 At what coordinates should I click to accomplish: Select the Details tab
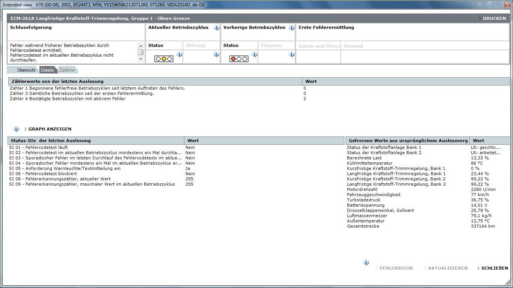47,70
